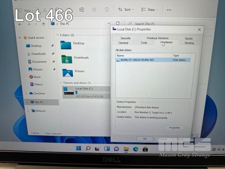The height and width of the screenshot is (169, 225).
Task: Open the See more (three dots) menu
Action: 169,10
